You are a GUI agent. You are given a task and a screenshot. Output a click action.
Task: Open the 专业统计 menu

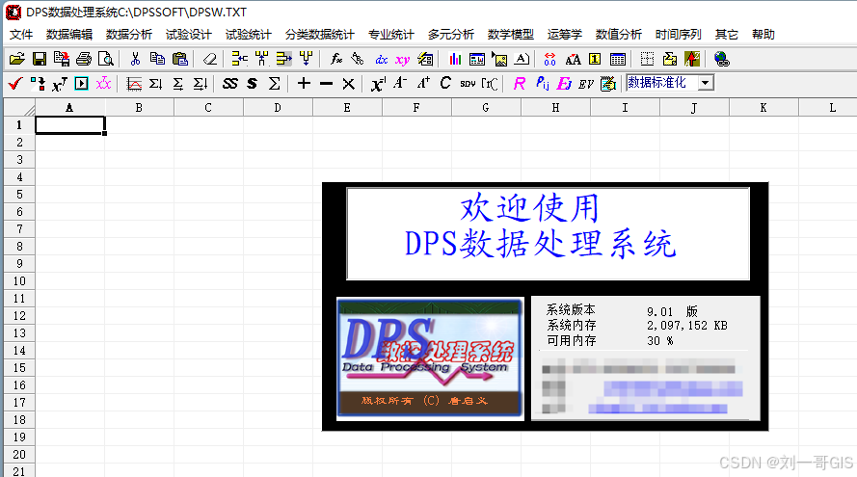click(390, 35)
